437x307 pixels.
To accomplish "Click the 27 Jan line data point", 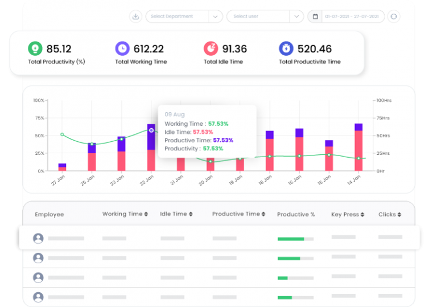I will [62, 134].
